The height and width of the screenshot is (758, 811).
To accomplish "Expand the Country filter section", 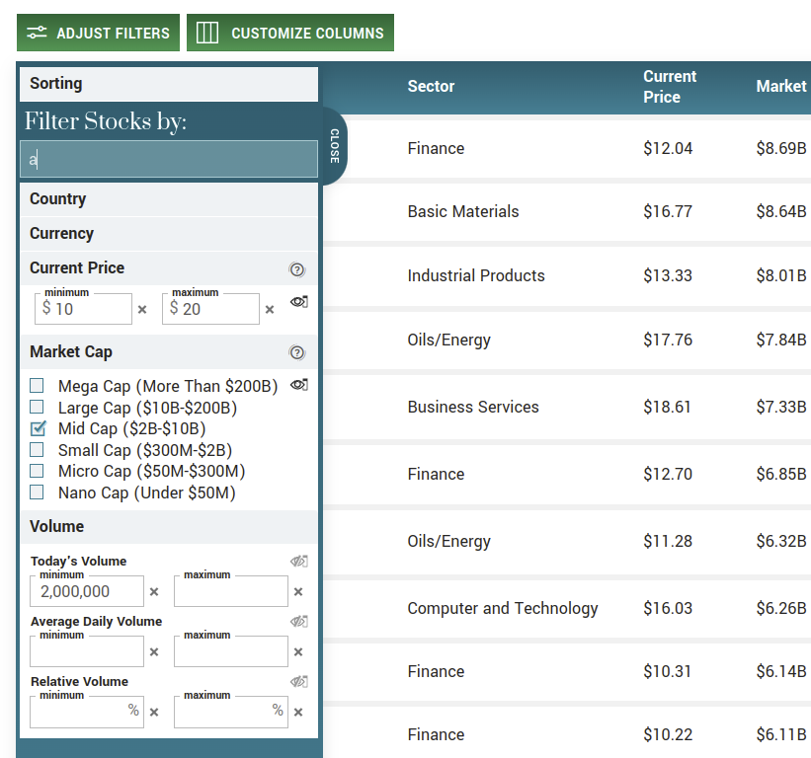I will (168, 198).
